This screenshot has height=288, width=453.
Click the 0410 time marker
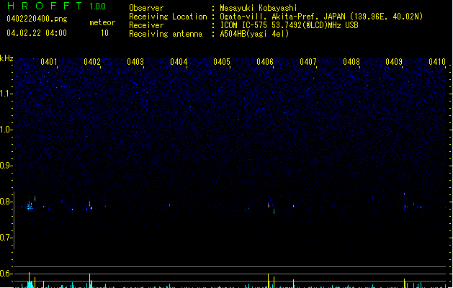tap(437, 62)
